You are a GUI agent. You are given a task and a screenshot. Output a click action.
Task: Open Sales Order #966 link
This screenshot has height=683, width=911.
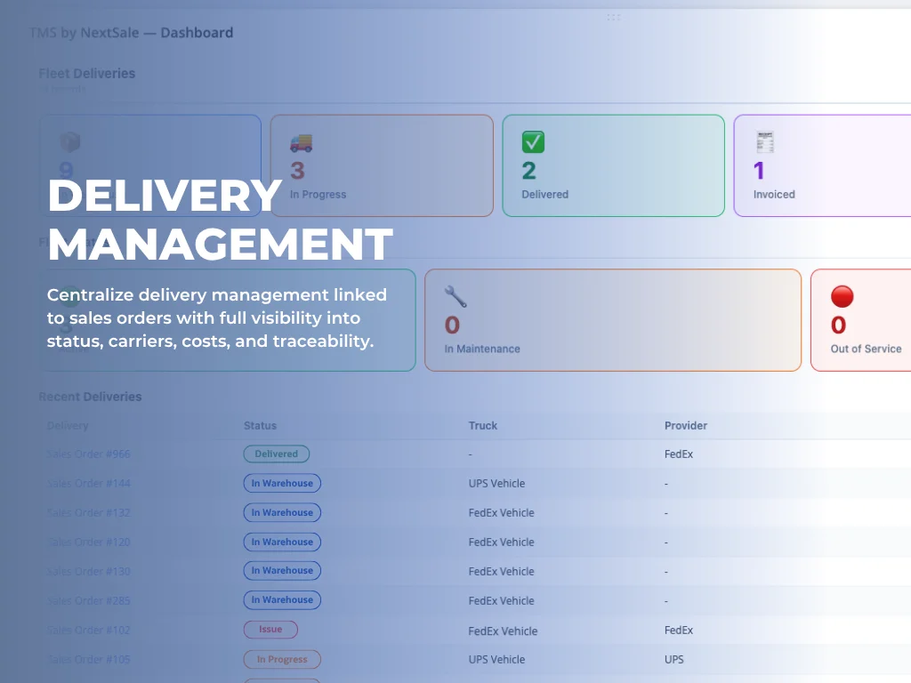tap(88, 454)
